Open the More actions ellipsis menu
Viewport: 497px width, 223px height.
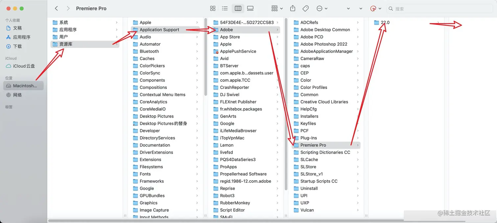322,9
